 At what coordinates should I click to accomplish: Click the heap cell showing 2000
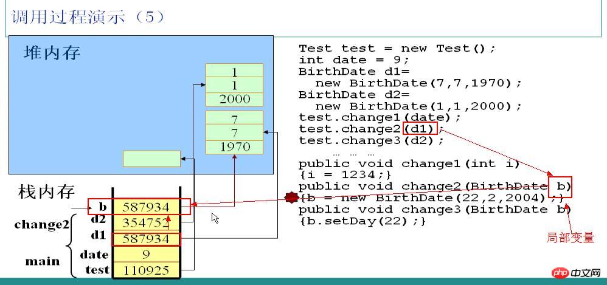click(x=235, y=99)
